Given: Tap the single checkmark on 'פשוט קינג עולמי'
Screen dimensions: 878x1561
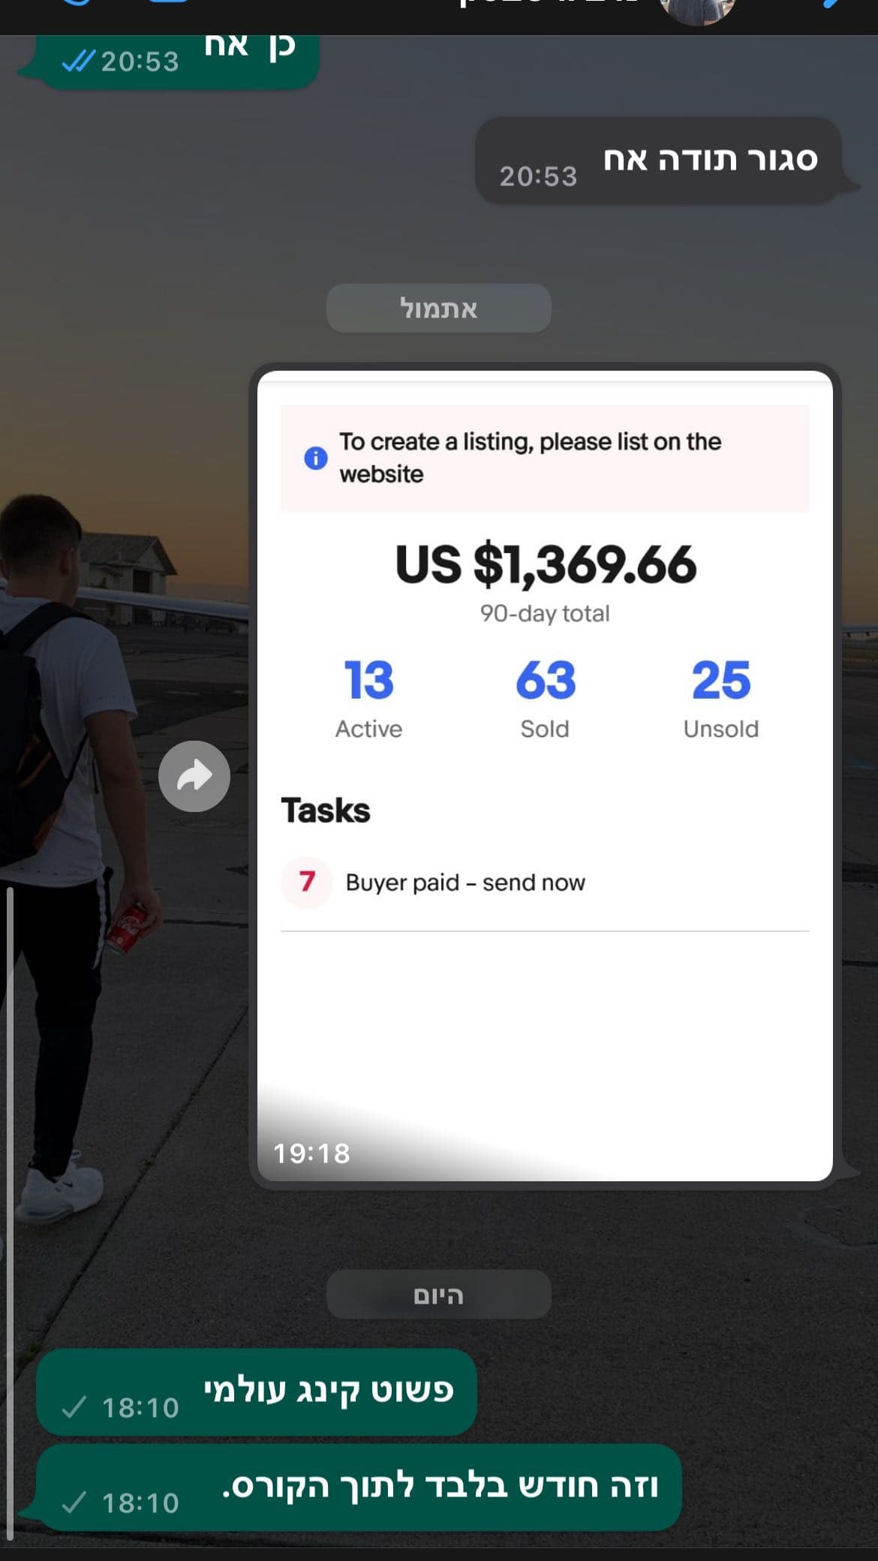Looking at the screenshot, I should click(x=74, y=1407).
